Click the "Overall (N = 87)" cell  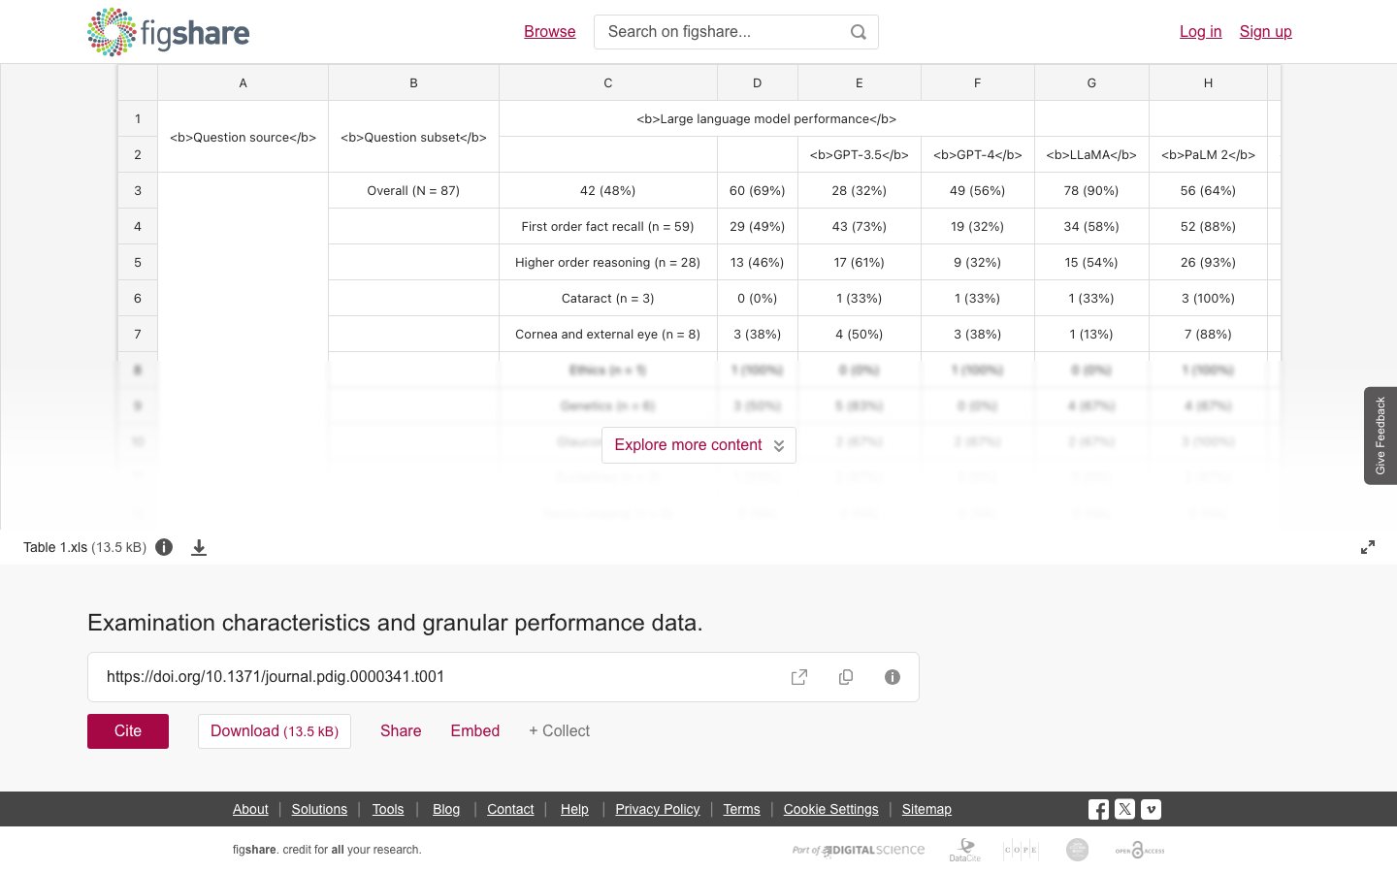tap(413, 191)
